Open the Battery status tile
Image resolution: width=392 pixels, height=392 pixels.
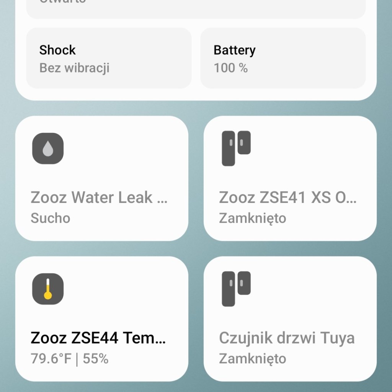pos(283,58)
